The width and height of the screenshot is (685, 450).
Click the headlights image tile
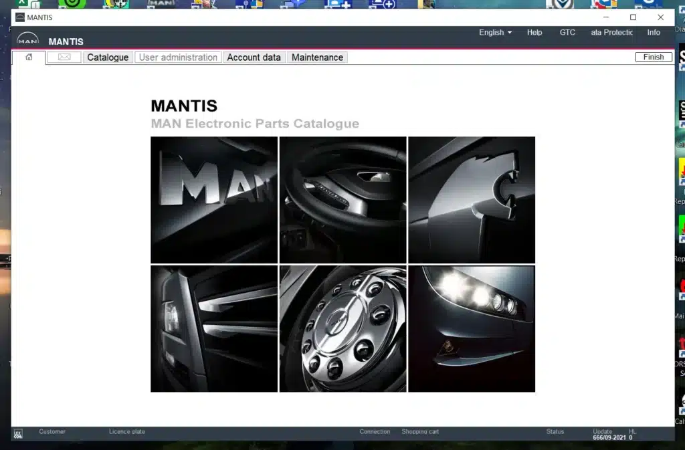coord(472,329)
